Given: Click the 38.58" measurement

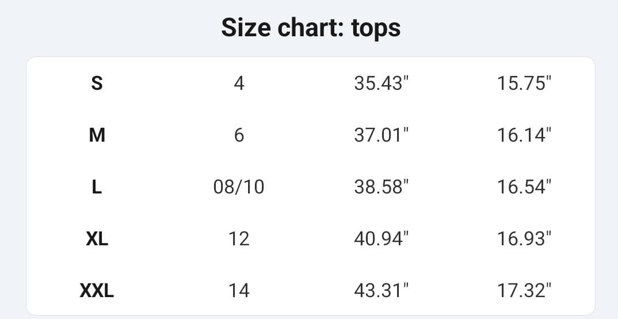Looking at the screenshot, I should click(382, 187).
